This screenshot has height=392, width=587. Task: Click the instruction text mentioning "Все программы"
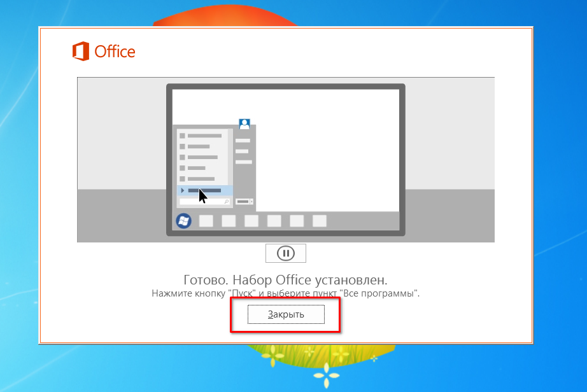pos(286,293)
